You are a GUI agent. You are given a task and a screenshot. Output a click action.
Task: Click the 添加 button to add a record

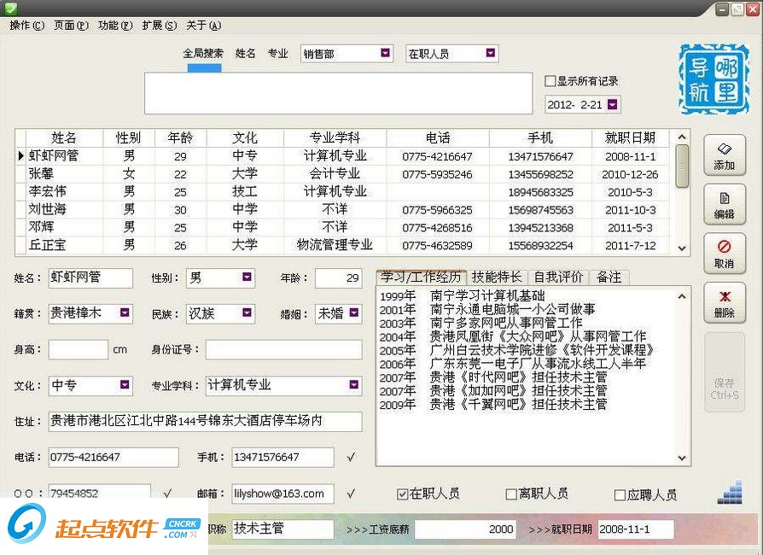[724, 155]
